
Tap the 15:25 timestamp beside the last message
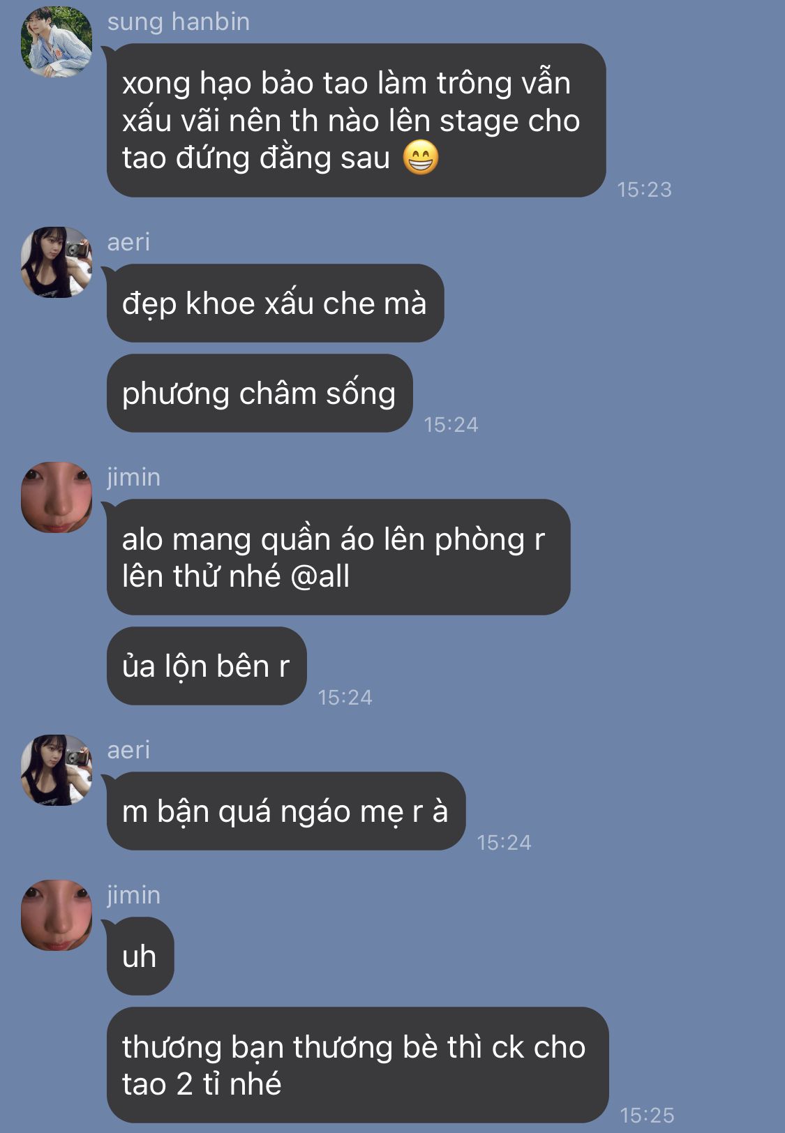pyautogui.click(x=647, y=1115)
